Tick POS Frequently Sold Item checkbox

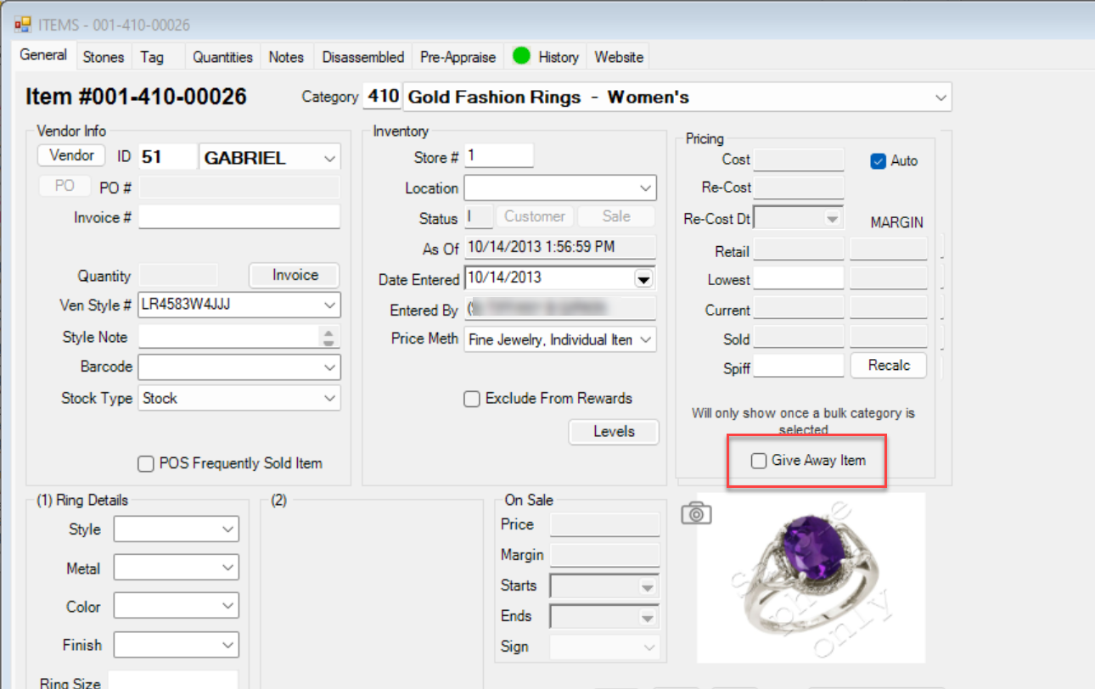point(145,464)
